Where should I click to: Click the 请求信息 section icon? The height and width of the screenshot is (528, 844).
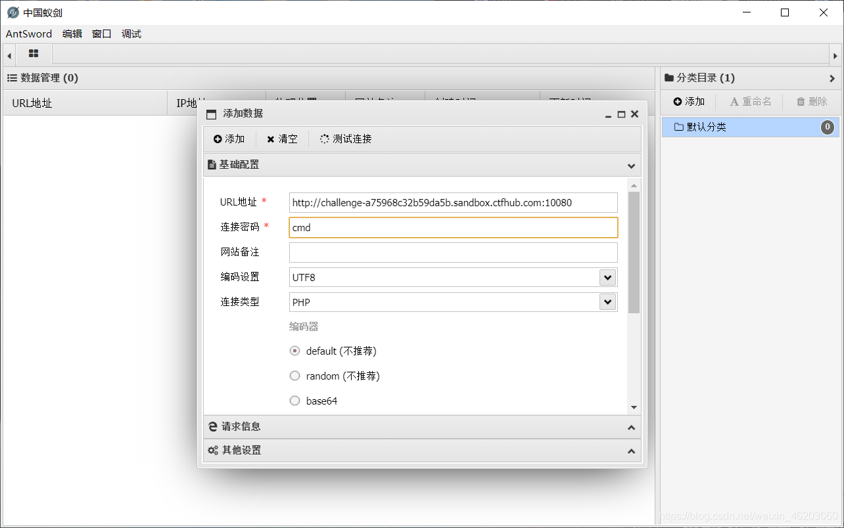click(213, 427)
